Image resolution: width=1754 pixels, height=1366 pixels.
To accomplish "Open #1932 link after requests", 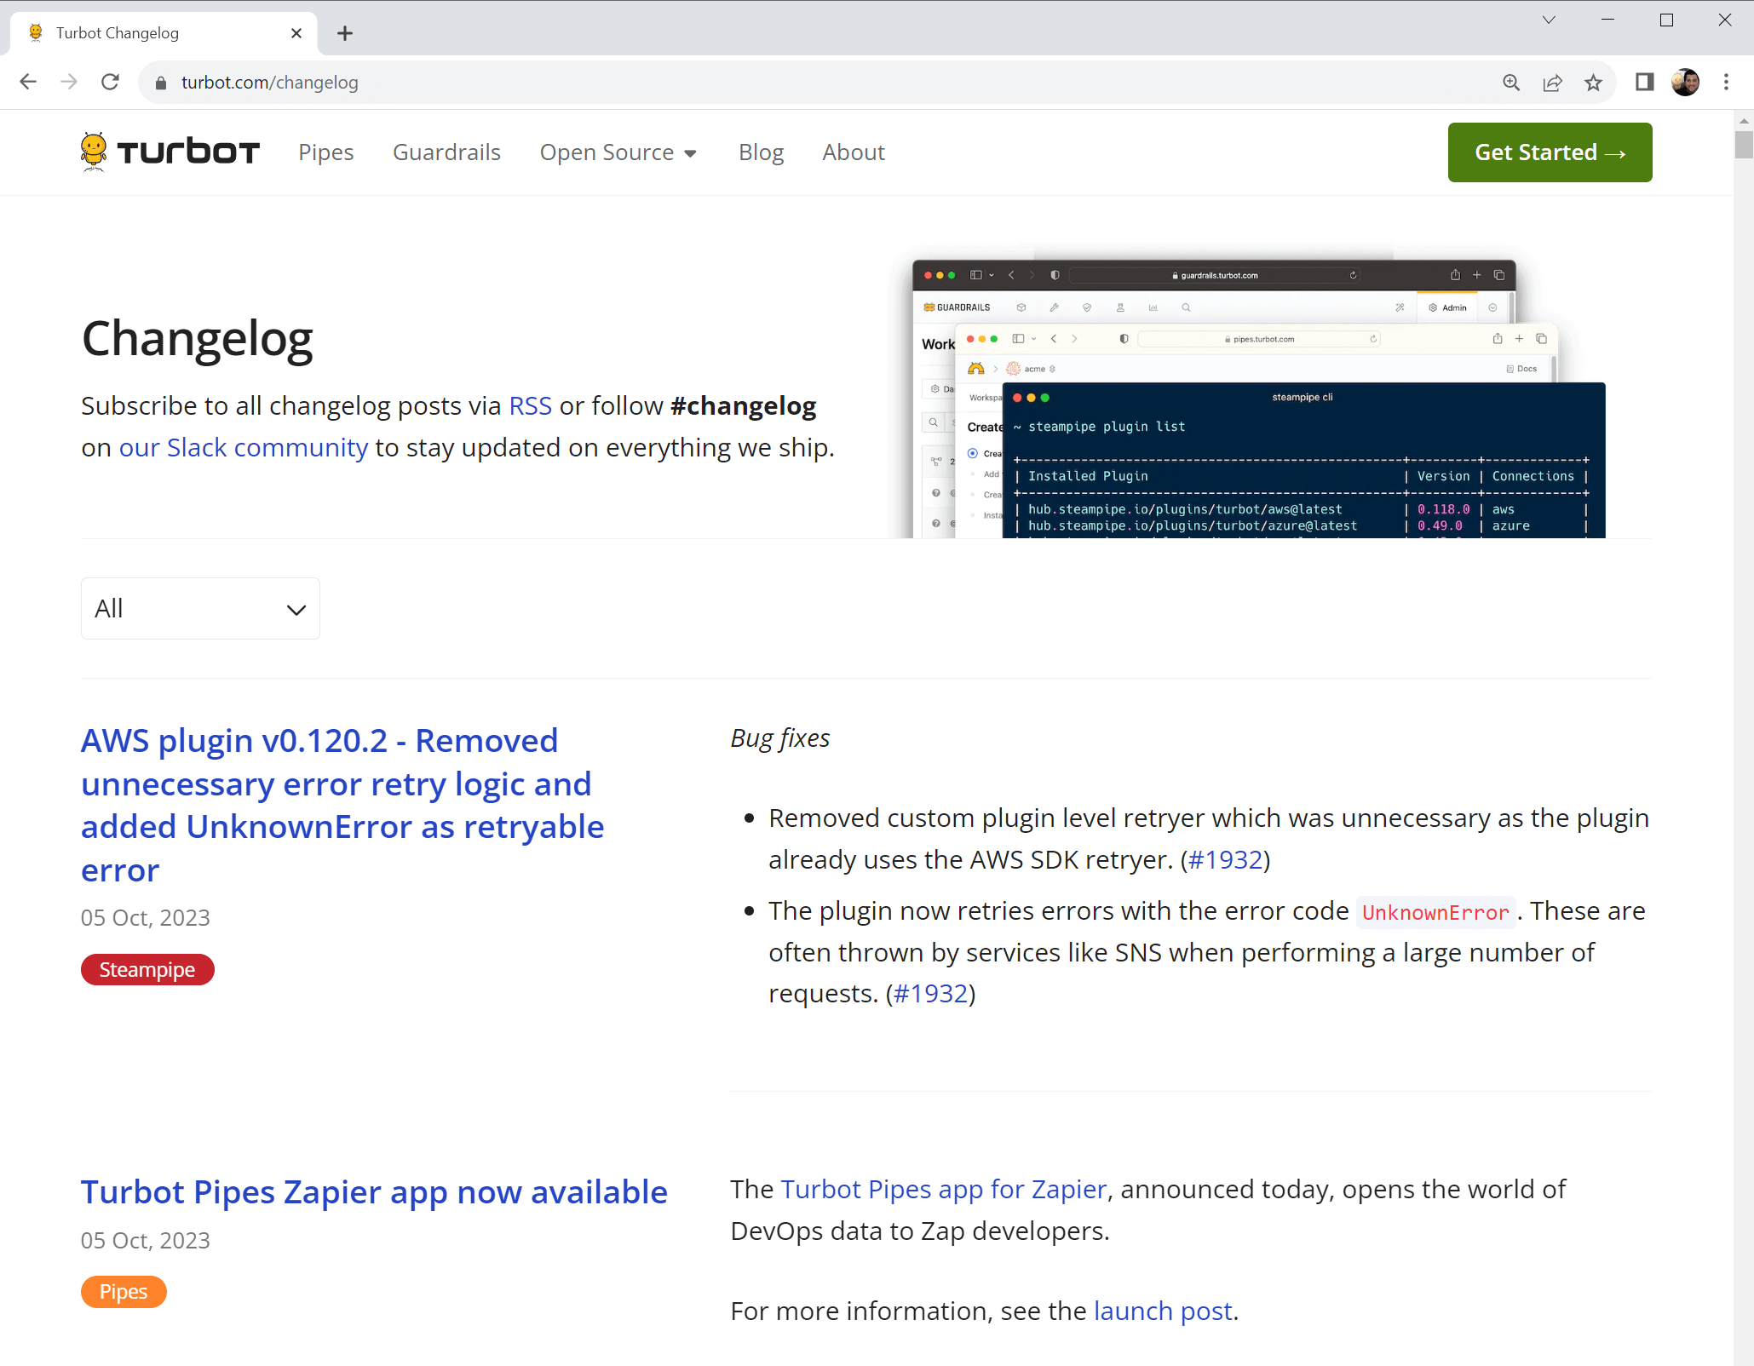I will tap(930, 994).
